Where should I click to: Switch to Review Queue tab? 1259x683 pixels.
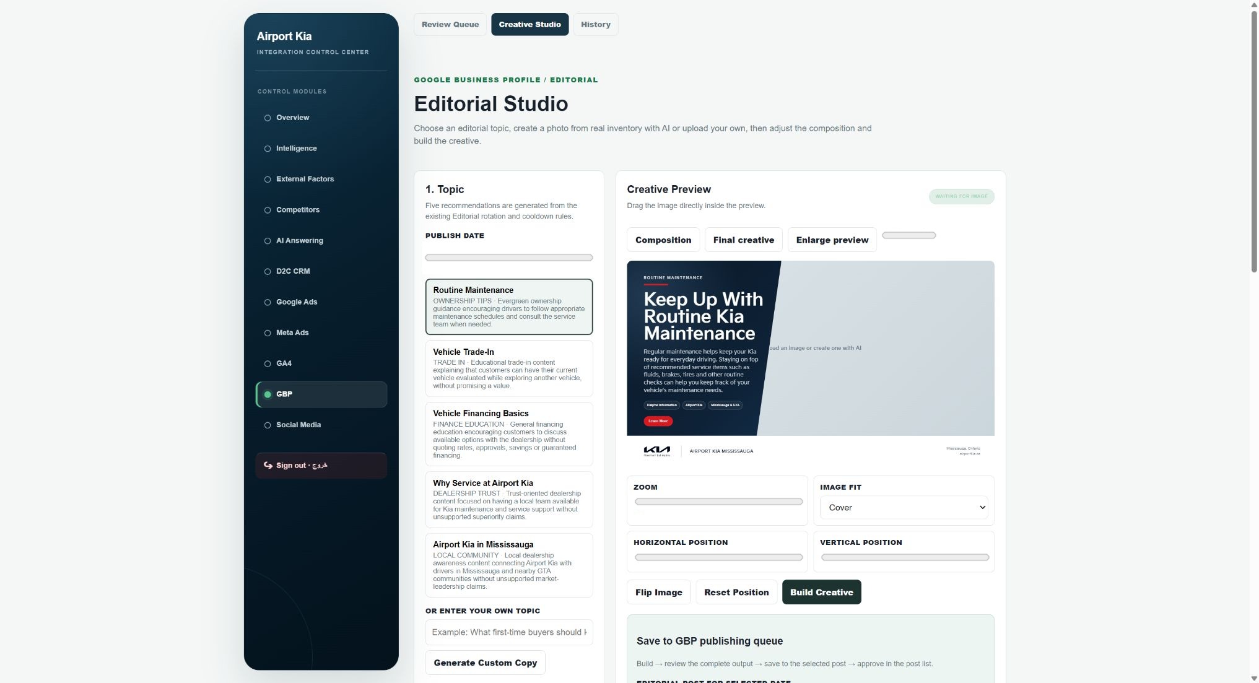pos(450,25)
